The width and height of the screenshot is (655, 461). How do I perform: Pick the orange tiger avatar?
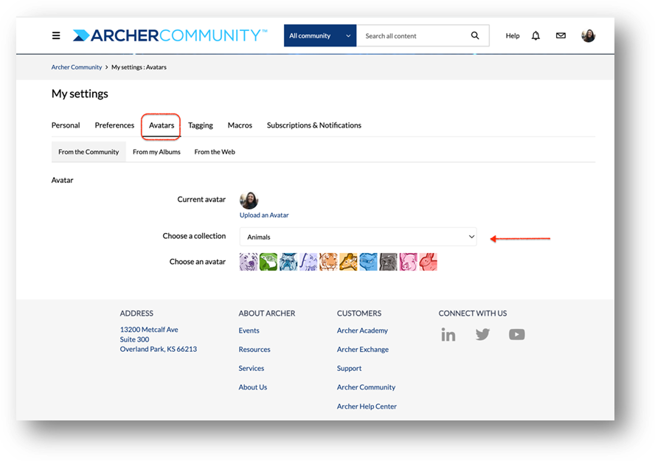(328, 262)
